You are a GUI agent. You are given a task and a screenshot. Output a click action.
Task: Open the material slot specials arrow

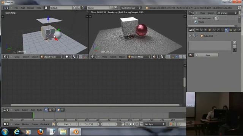coord(235,50)
